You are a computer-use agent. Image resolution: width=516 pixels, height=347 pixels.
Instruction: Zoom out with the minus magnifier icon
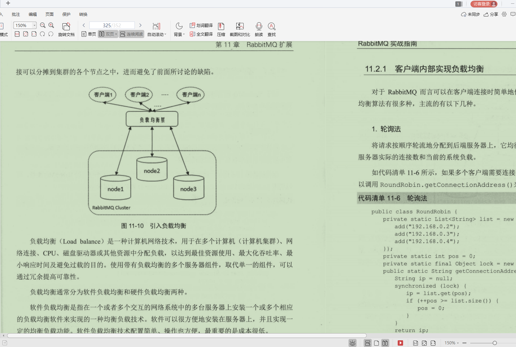(x=43, y=25)
